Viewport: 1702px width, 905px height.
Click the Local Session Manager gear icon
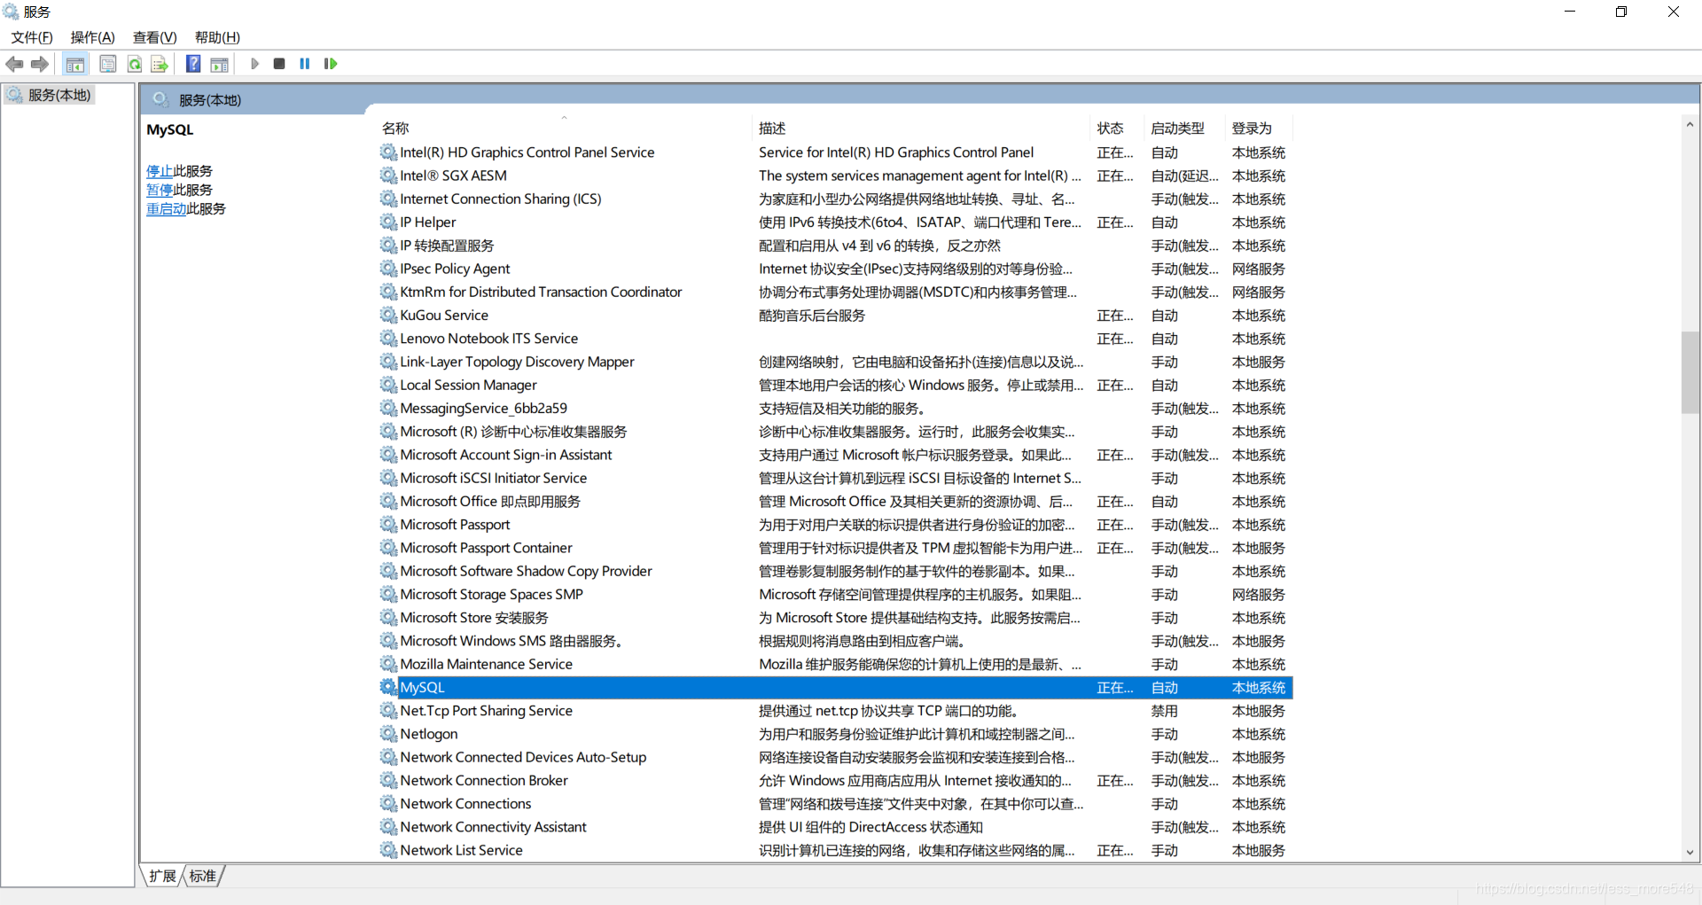(x=388, y=385)
